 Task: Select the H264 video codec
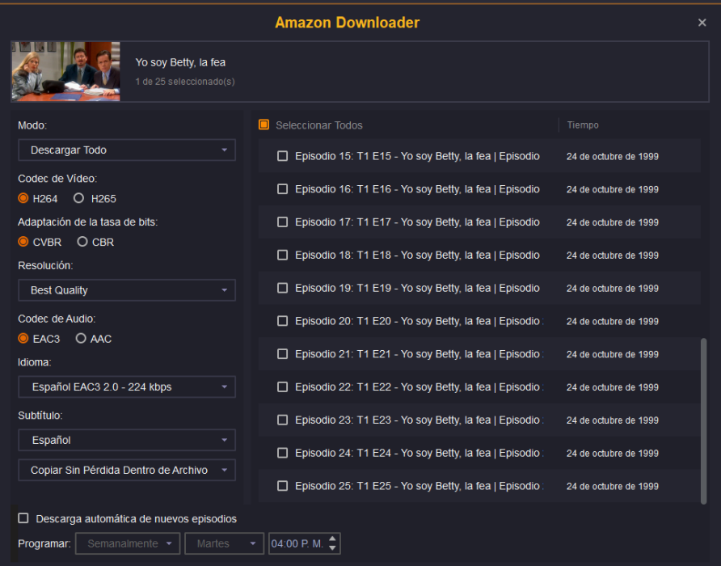[23, 198]
